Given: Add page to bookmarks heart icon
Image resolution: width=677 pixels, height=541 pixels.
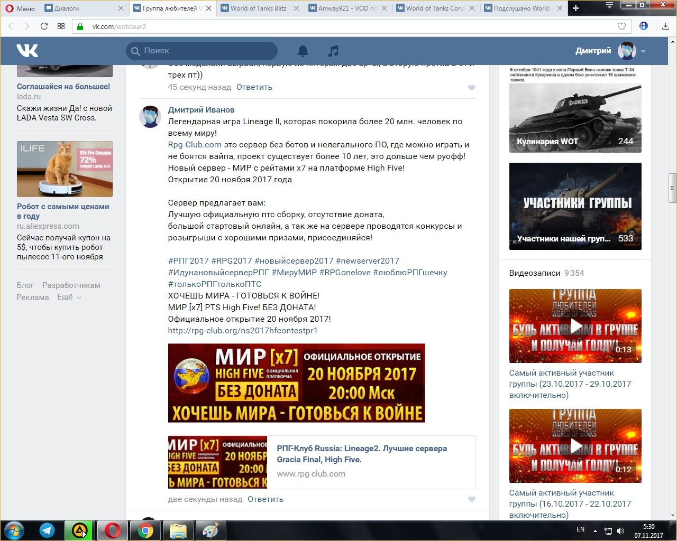Looking at the screenshot, I should point(621,26).
